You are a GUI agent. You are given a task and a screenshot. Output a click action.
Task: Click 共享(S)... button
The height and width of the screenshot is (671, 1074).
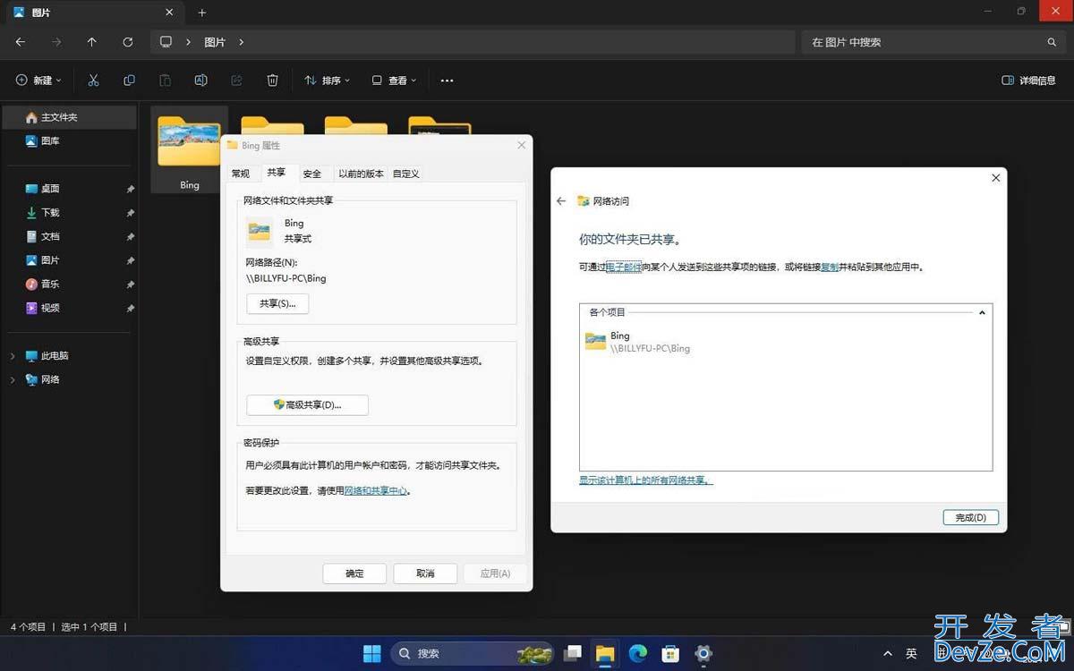(x=277, y=303)
